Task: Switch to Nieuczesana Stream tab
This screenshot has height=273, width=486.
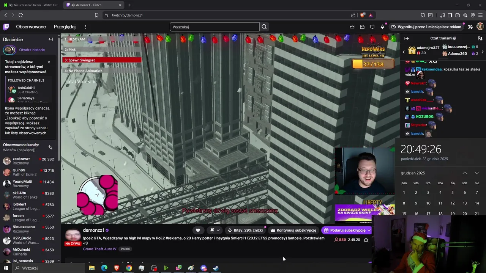Action: pyautogui.click(x=31, y=5)
